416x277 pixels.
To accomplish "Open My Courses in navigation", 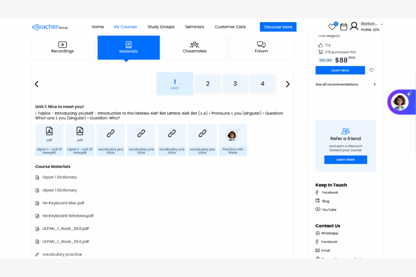I will (x=125, y=27).
